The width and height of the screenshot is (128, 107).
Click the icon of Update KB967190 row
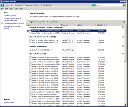[x=30, y=76]
